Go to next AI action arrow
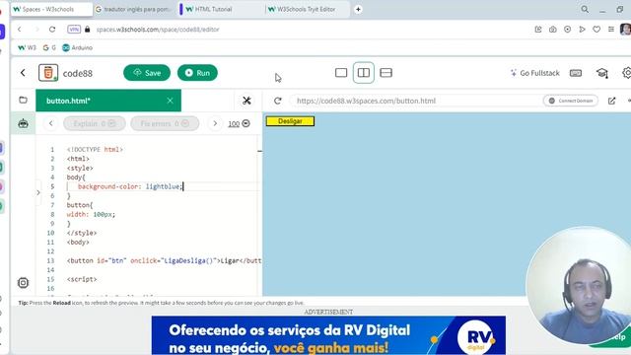 (x=215, y=123)
